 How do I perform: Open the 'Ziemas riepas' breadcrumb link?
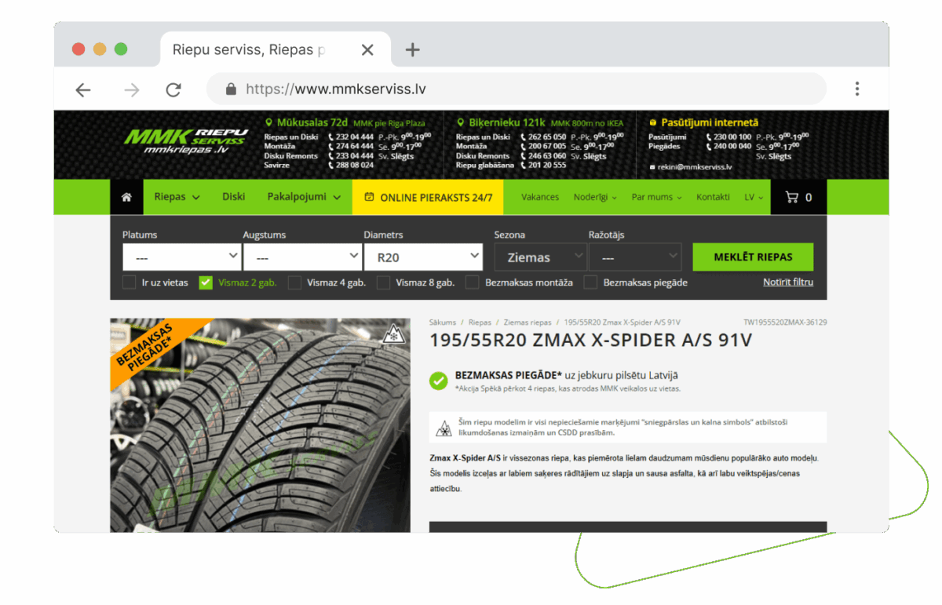tap(527, 322)
